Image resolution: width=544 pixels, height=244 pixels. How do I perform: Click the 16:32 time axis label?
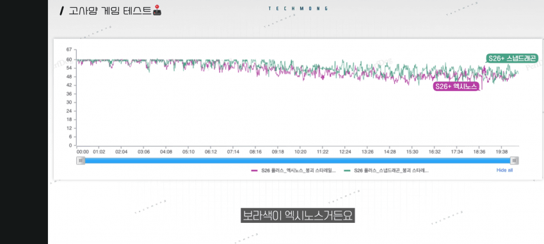coord(435,152)
